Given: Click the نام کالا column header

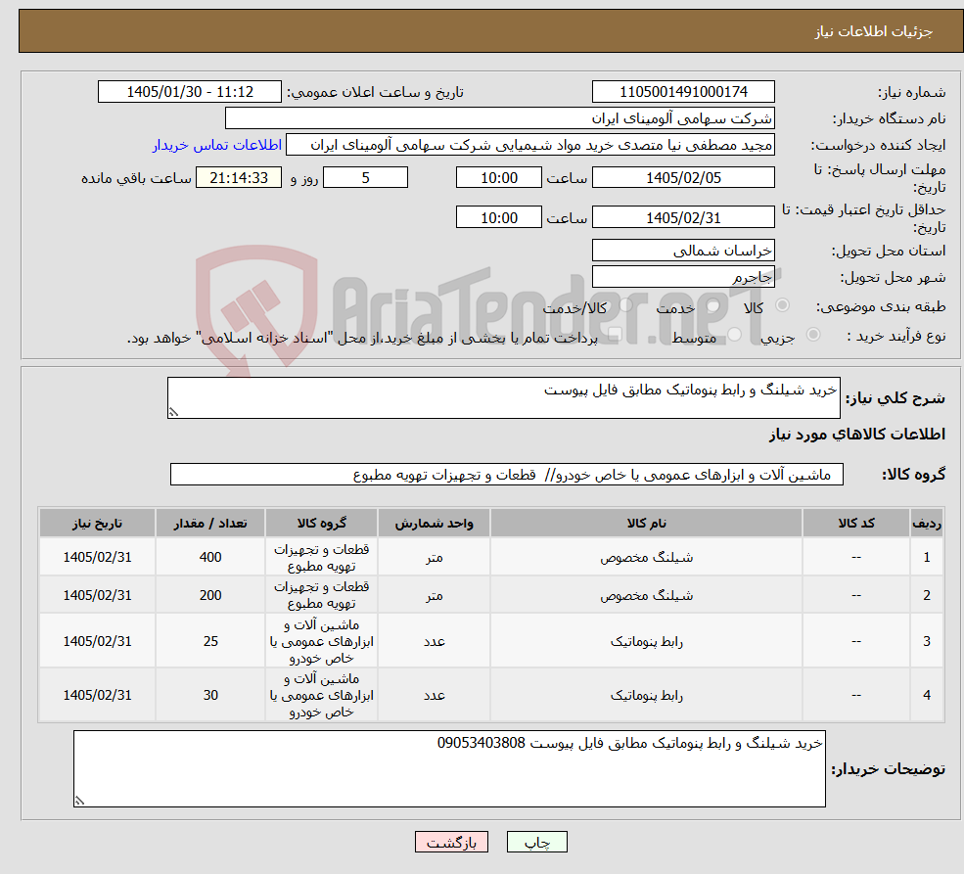Looking at the screenshot, I should point(646,523).
